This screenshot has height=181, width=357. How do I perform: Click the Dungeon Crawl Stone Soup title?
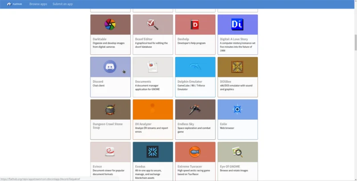click(108, 126)
